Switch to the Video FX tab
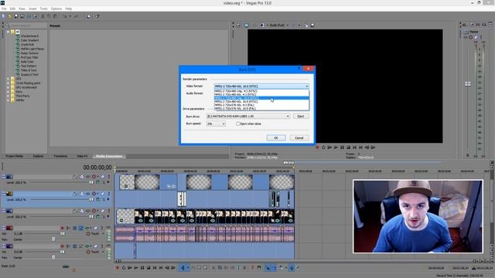495x278 pixels. [82, 156]
